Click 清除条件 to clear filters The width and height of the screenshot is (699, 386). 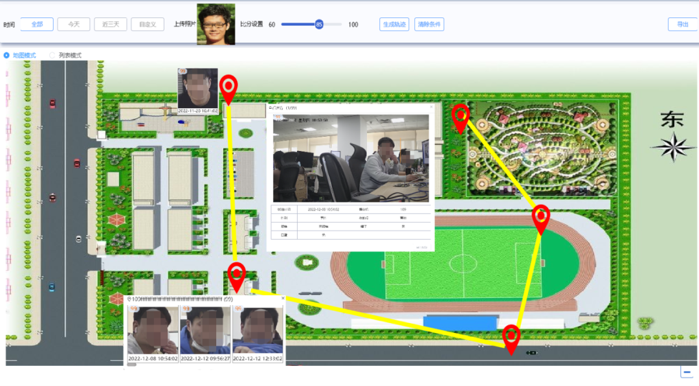429,25
